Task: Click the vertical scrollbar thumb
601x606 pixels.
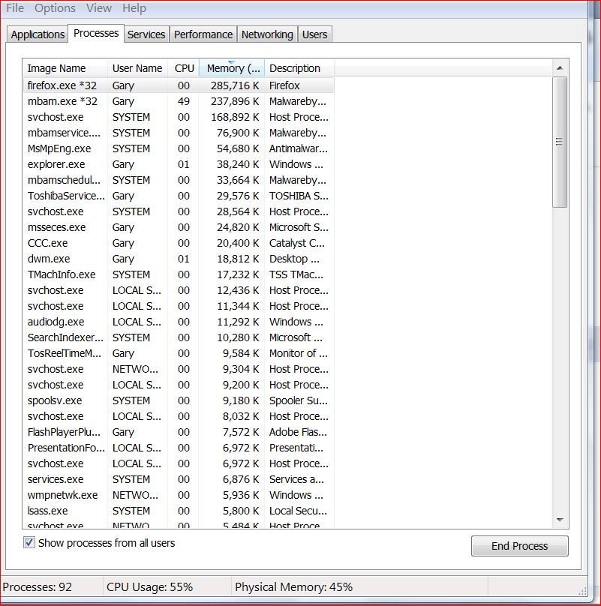Action: click(560, 142)
